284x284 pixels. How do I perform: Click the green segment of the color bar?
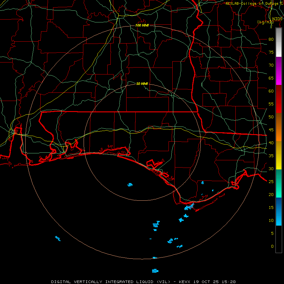(x=279, y=183)
